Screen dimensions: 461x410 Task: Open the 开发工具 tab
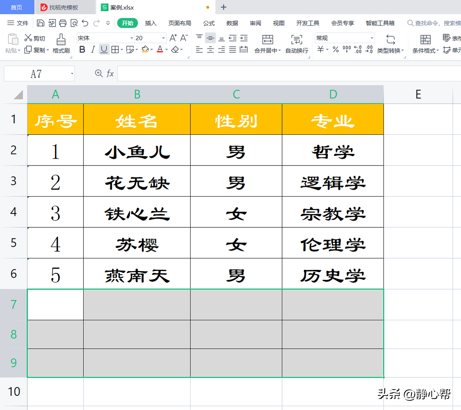[308, 23]
